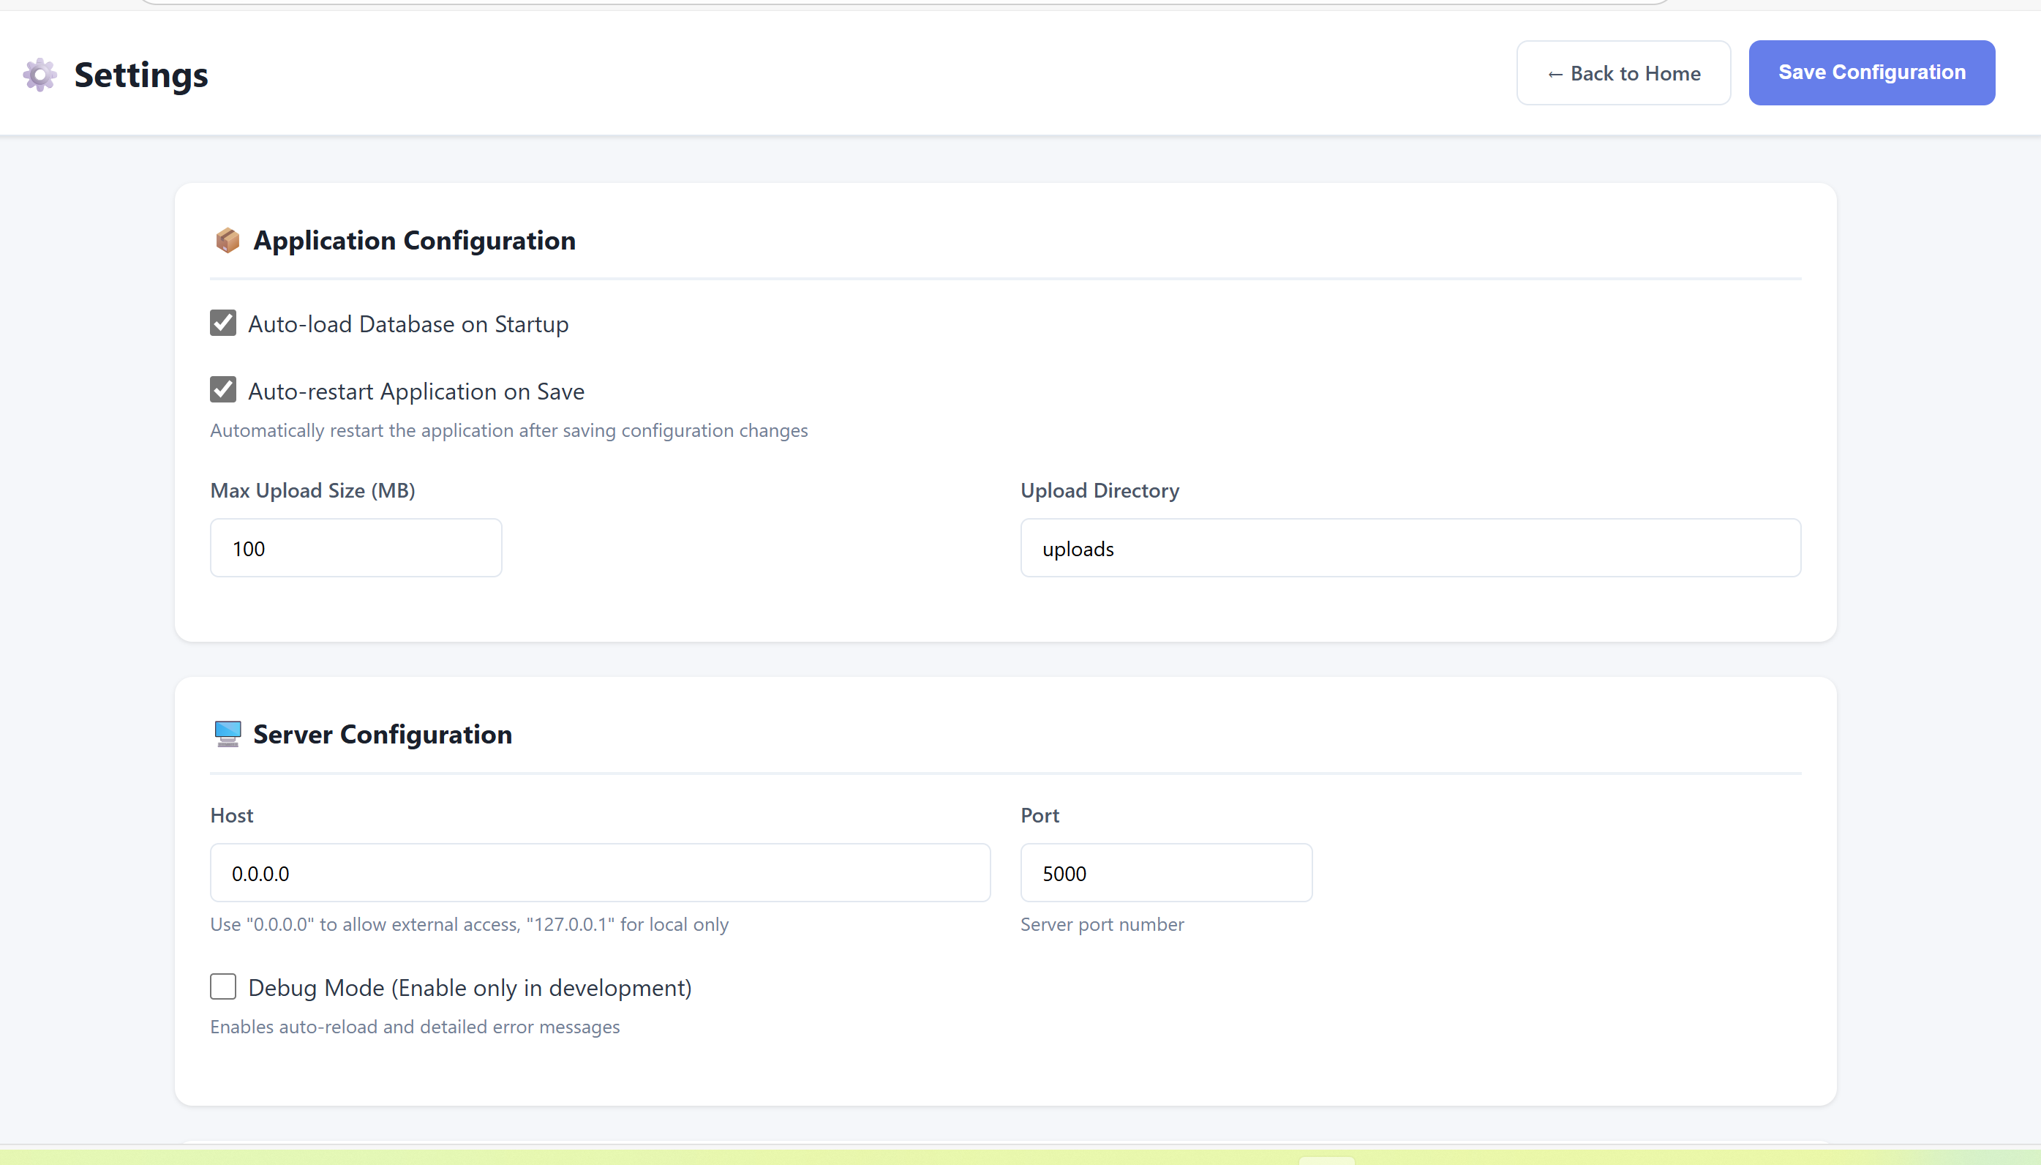Click the 'Debug Mode (Enable only in development)' label

(x=470, y=988)
